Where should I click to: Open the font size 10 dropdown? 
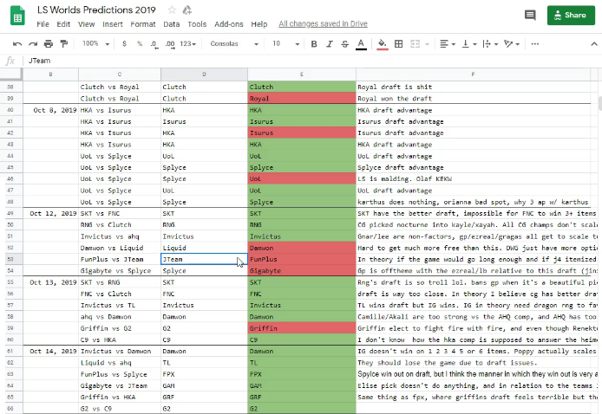[285, 44]
